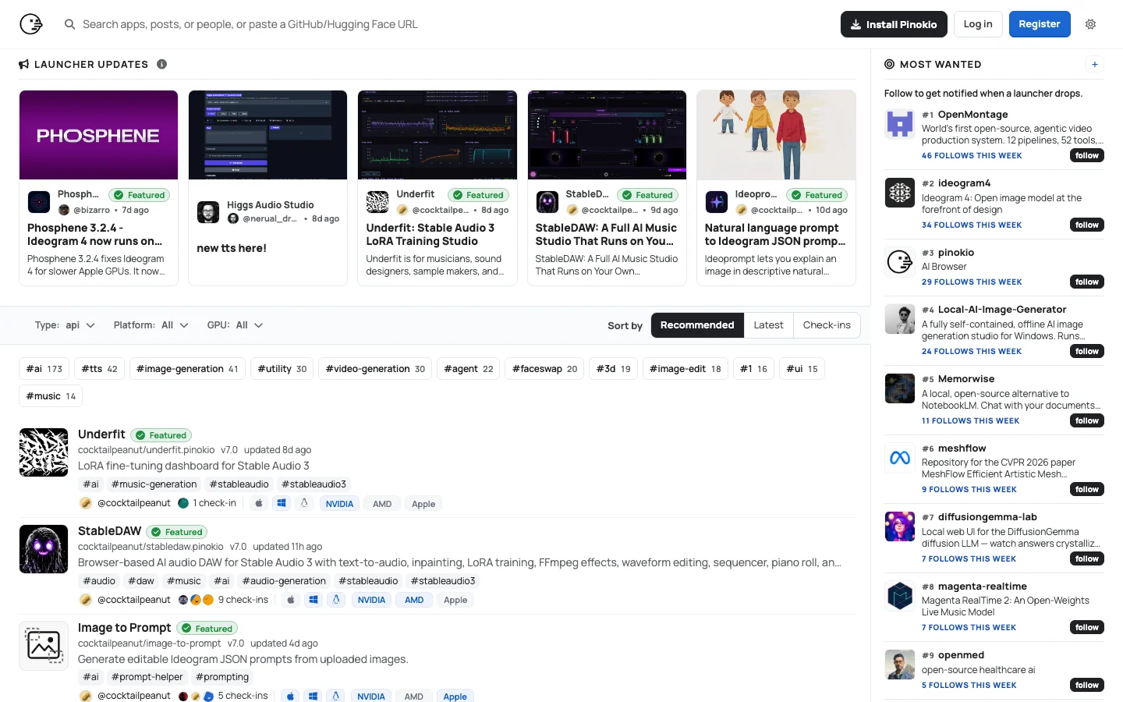
Task: Toggle the Apple GPU chip in the StableDAW row
Action: click(x=455, y=600)
